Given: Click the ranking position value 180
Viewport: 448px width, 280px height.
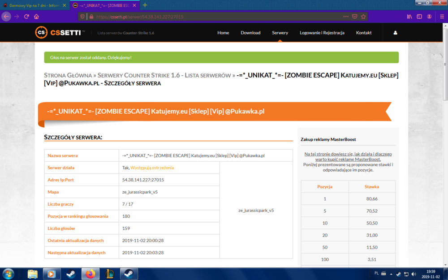Looking at the screenshot, I should point(126,216).
